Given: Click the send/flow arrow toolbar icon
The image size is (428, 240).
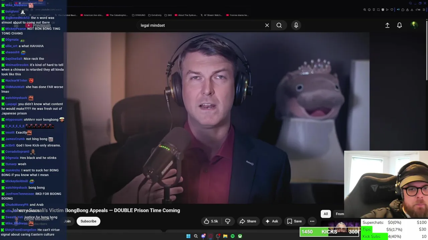Looking at the screenshot, I should 387,10.
